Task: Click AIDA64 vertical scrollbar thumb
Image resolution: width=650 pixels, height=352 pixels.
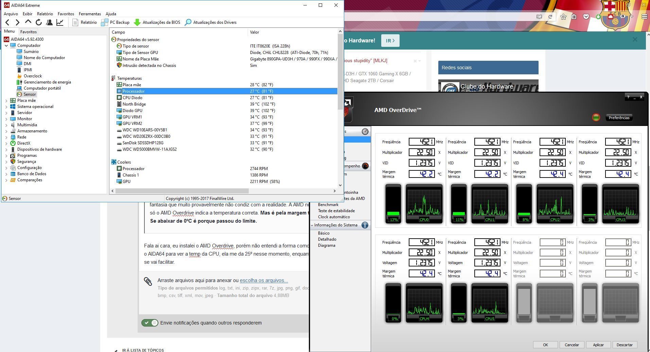Action: [x=340, y=72]
